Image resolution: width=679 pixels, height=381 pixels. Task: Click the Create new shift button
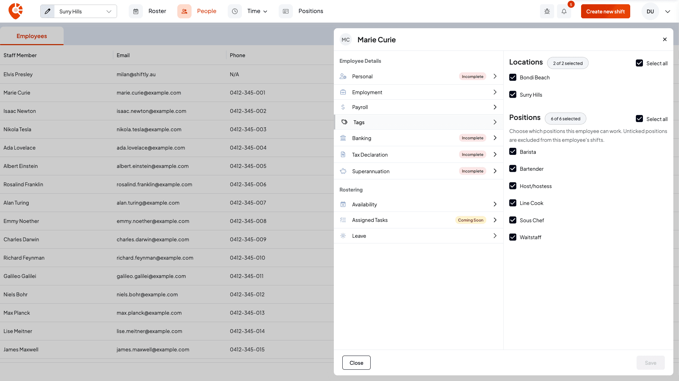605,11
